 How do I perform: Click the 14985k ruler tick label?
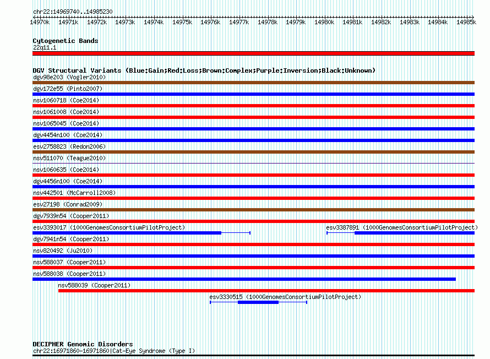(466, 22)
